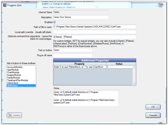Select TreatmentPlanModule in the toolbars list
The width and height of the screenshot is (168, 125).
point(21,80)
